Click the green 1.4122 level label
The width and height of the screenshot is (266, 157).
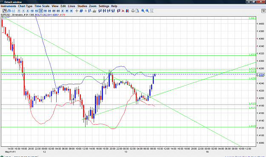(x=252, y=126)
